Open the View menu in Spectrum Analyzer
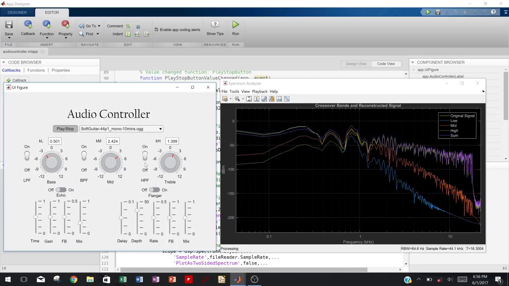 [245, 91]
